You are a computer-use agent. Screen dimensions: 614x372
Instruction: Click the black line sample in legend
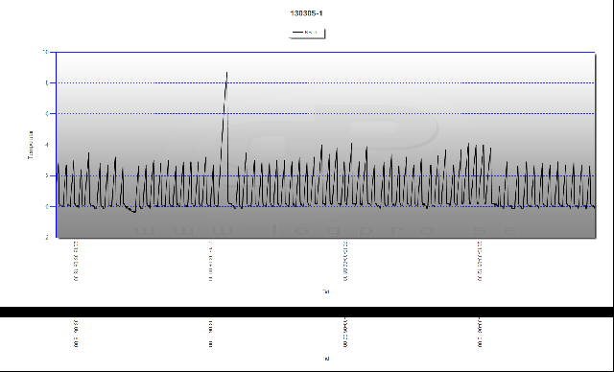click(297, 32)
